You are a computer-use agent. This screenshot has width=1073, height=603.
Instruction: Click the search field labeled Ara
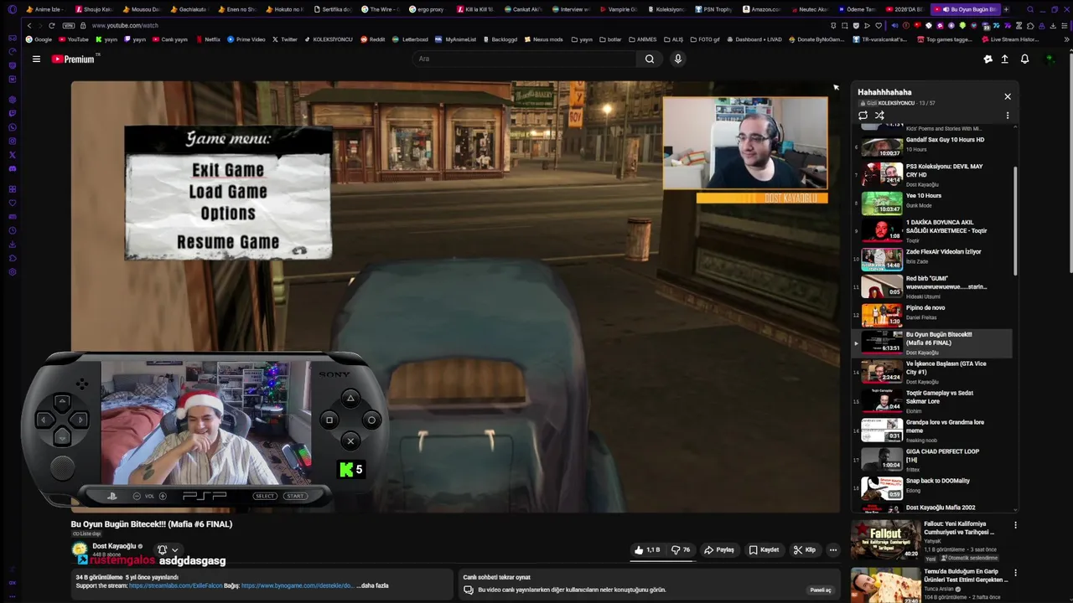[524, 59]
